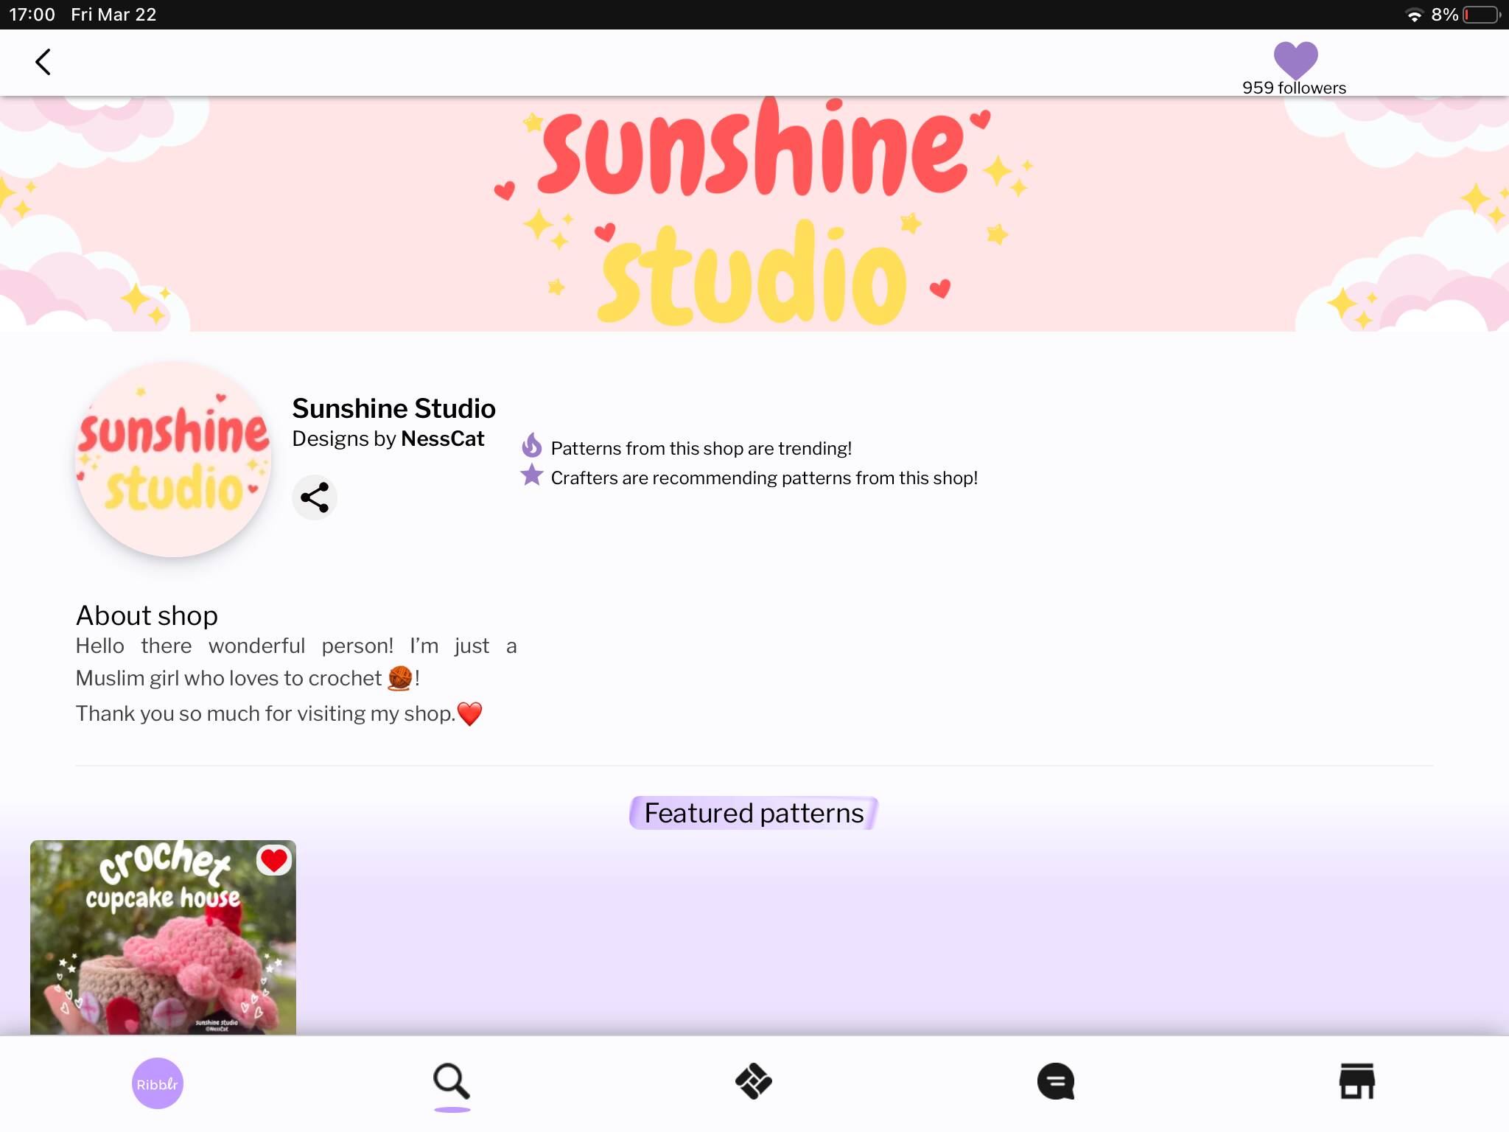Go back using the back arrow
This screenshot has height=1132, width=1509.
[43, 62]
